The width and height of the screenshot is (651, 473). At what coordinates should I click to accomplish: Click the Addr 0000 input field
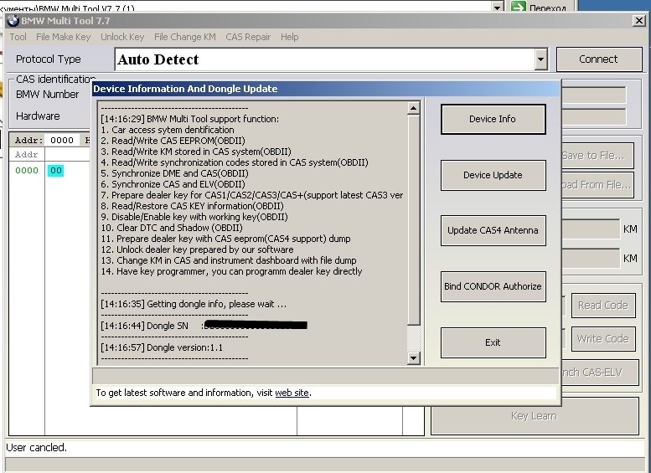pyautogui.click(x=62, y=141)
